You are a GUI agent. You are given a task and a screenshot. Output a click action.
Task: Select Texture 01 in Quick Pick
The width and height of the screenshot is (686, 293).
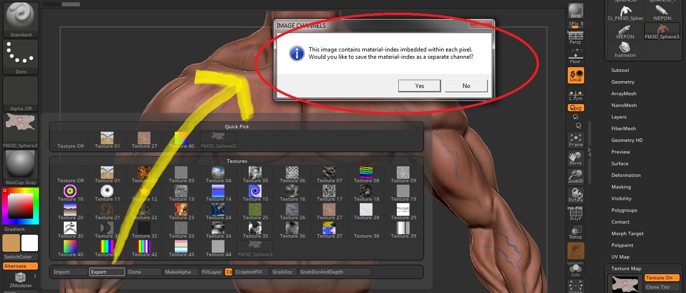pos(107,140)
